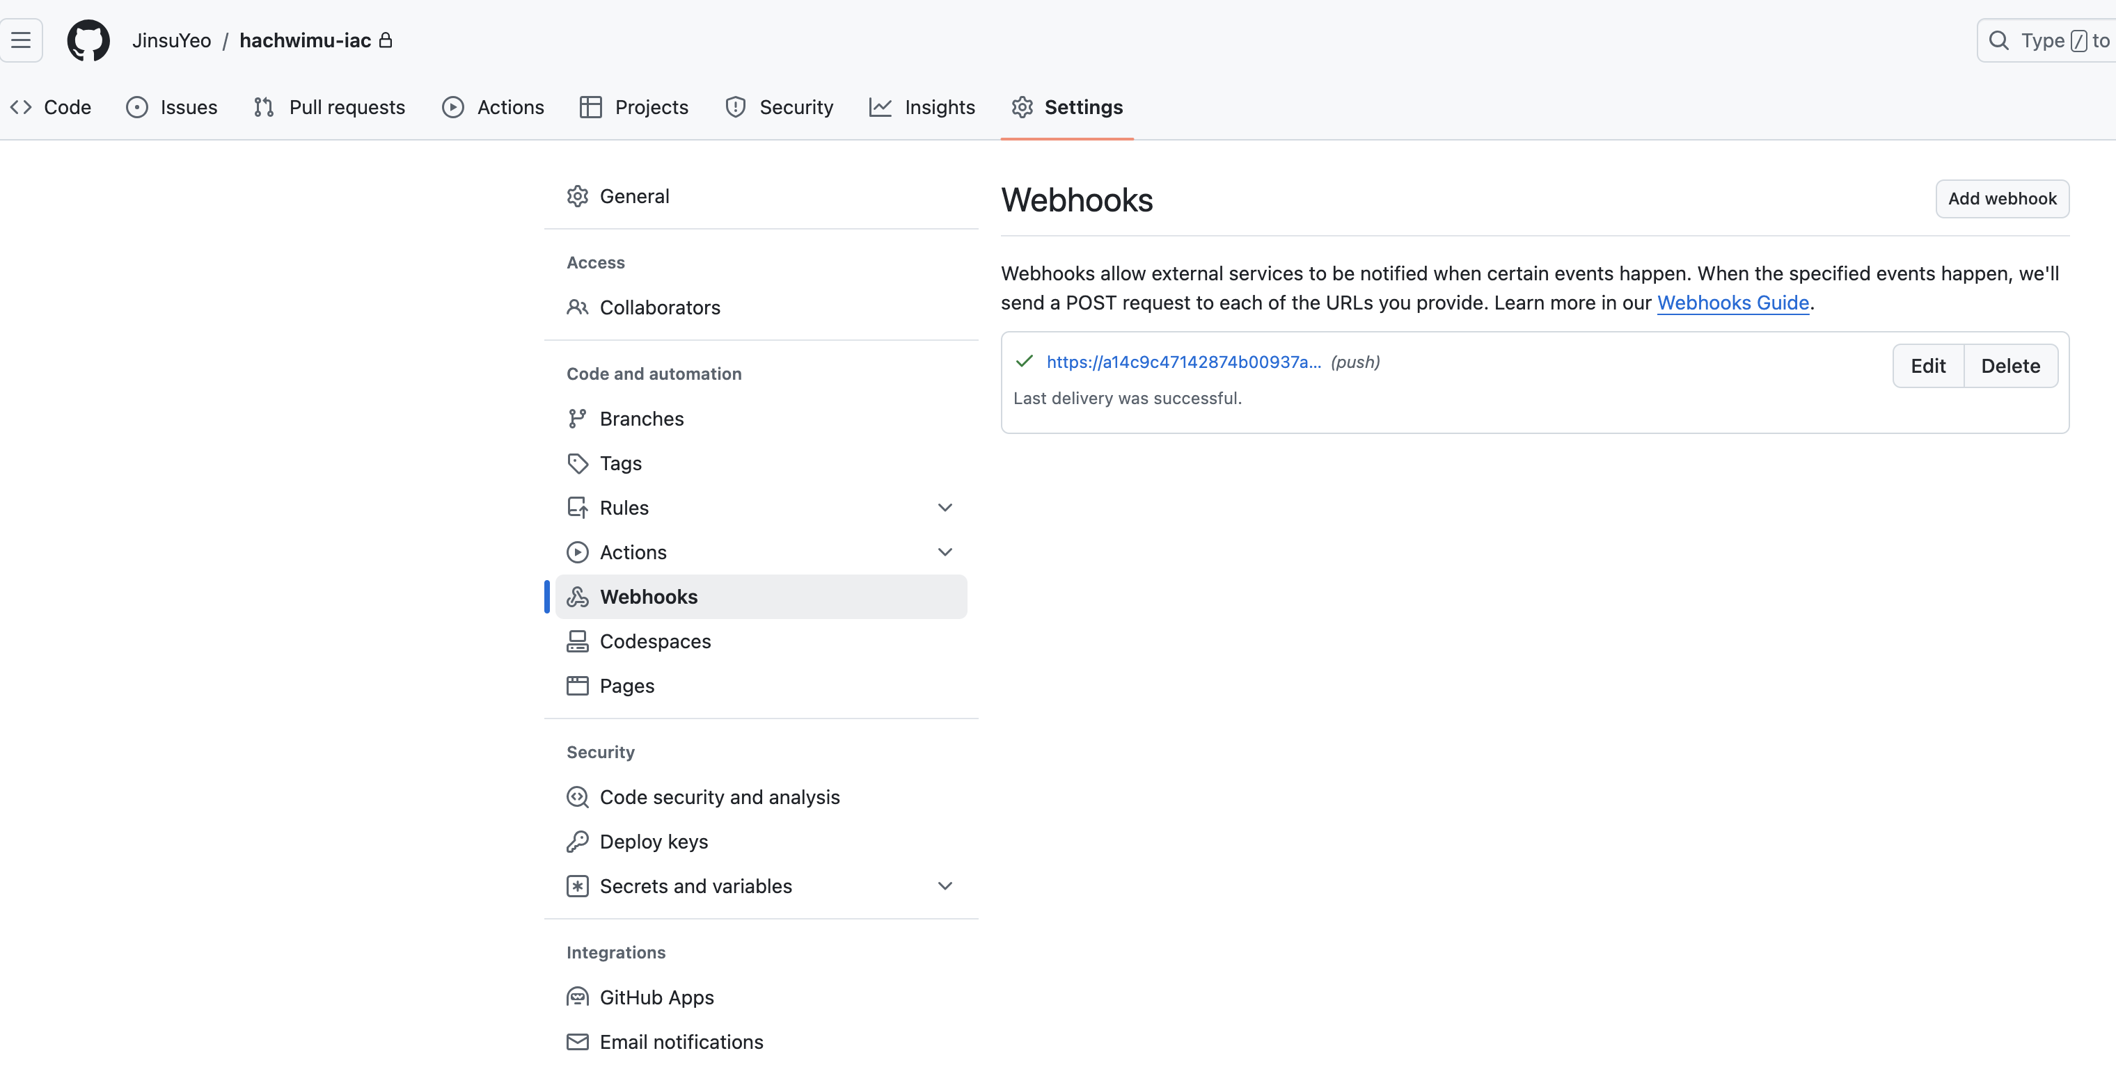Open Codespaces settings
2116x1092 pixels.
click(x=761, y=641)
